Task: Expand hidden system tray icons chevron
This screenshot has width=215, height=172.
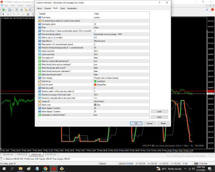Action: (185, 169)
